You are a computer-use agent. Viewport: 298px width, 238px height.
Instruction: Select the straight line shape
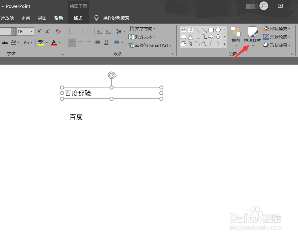point(197,30)
